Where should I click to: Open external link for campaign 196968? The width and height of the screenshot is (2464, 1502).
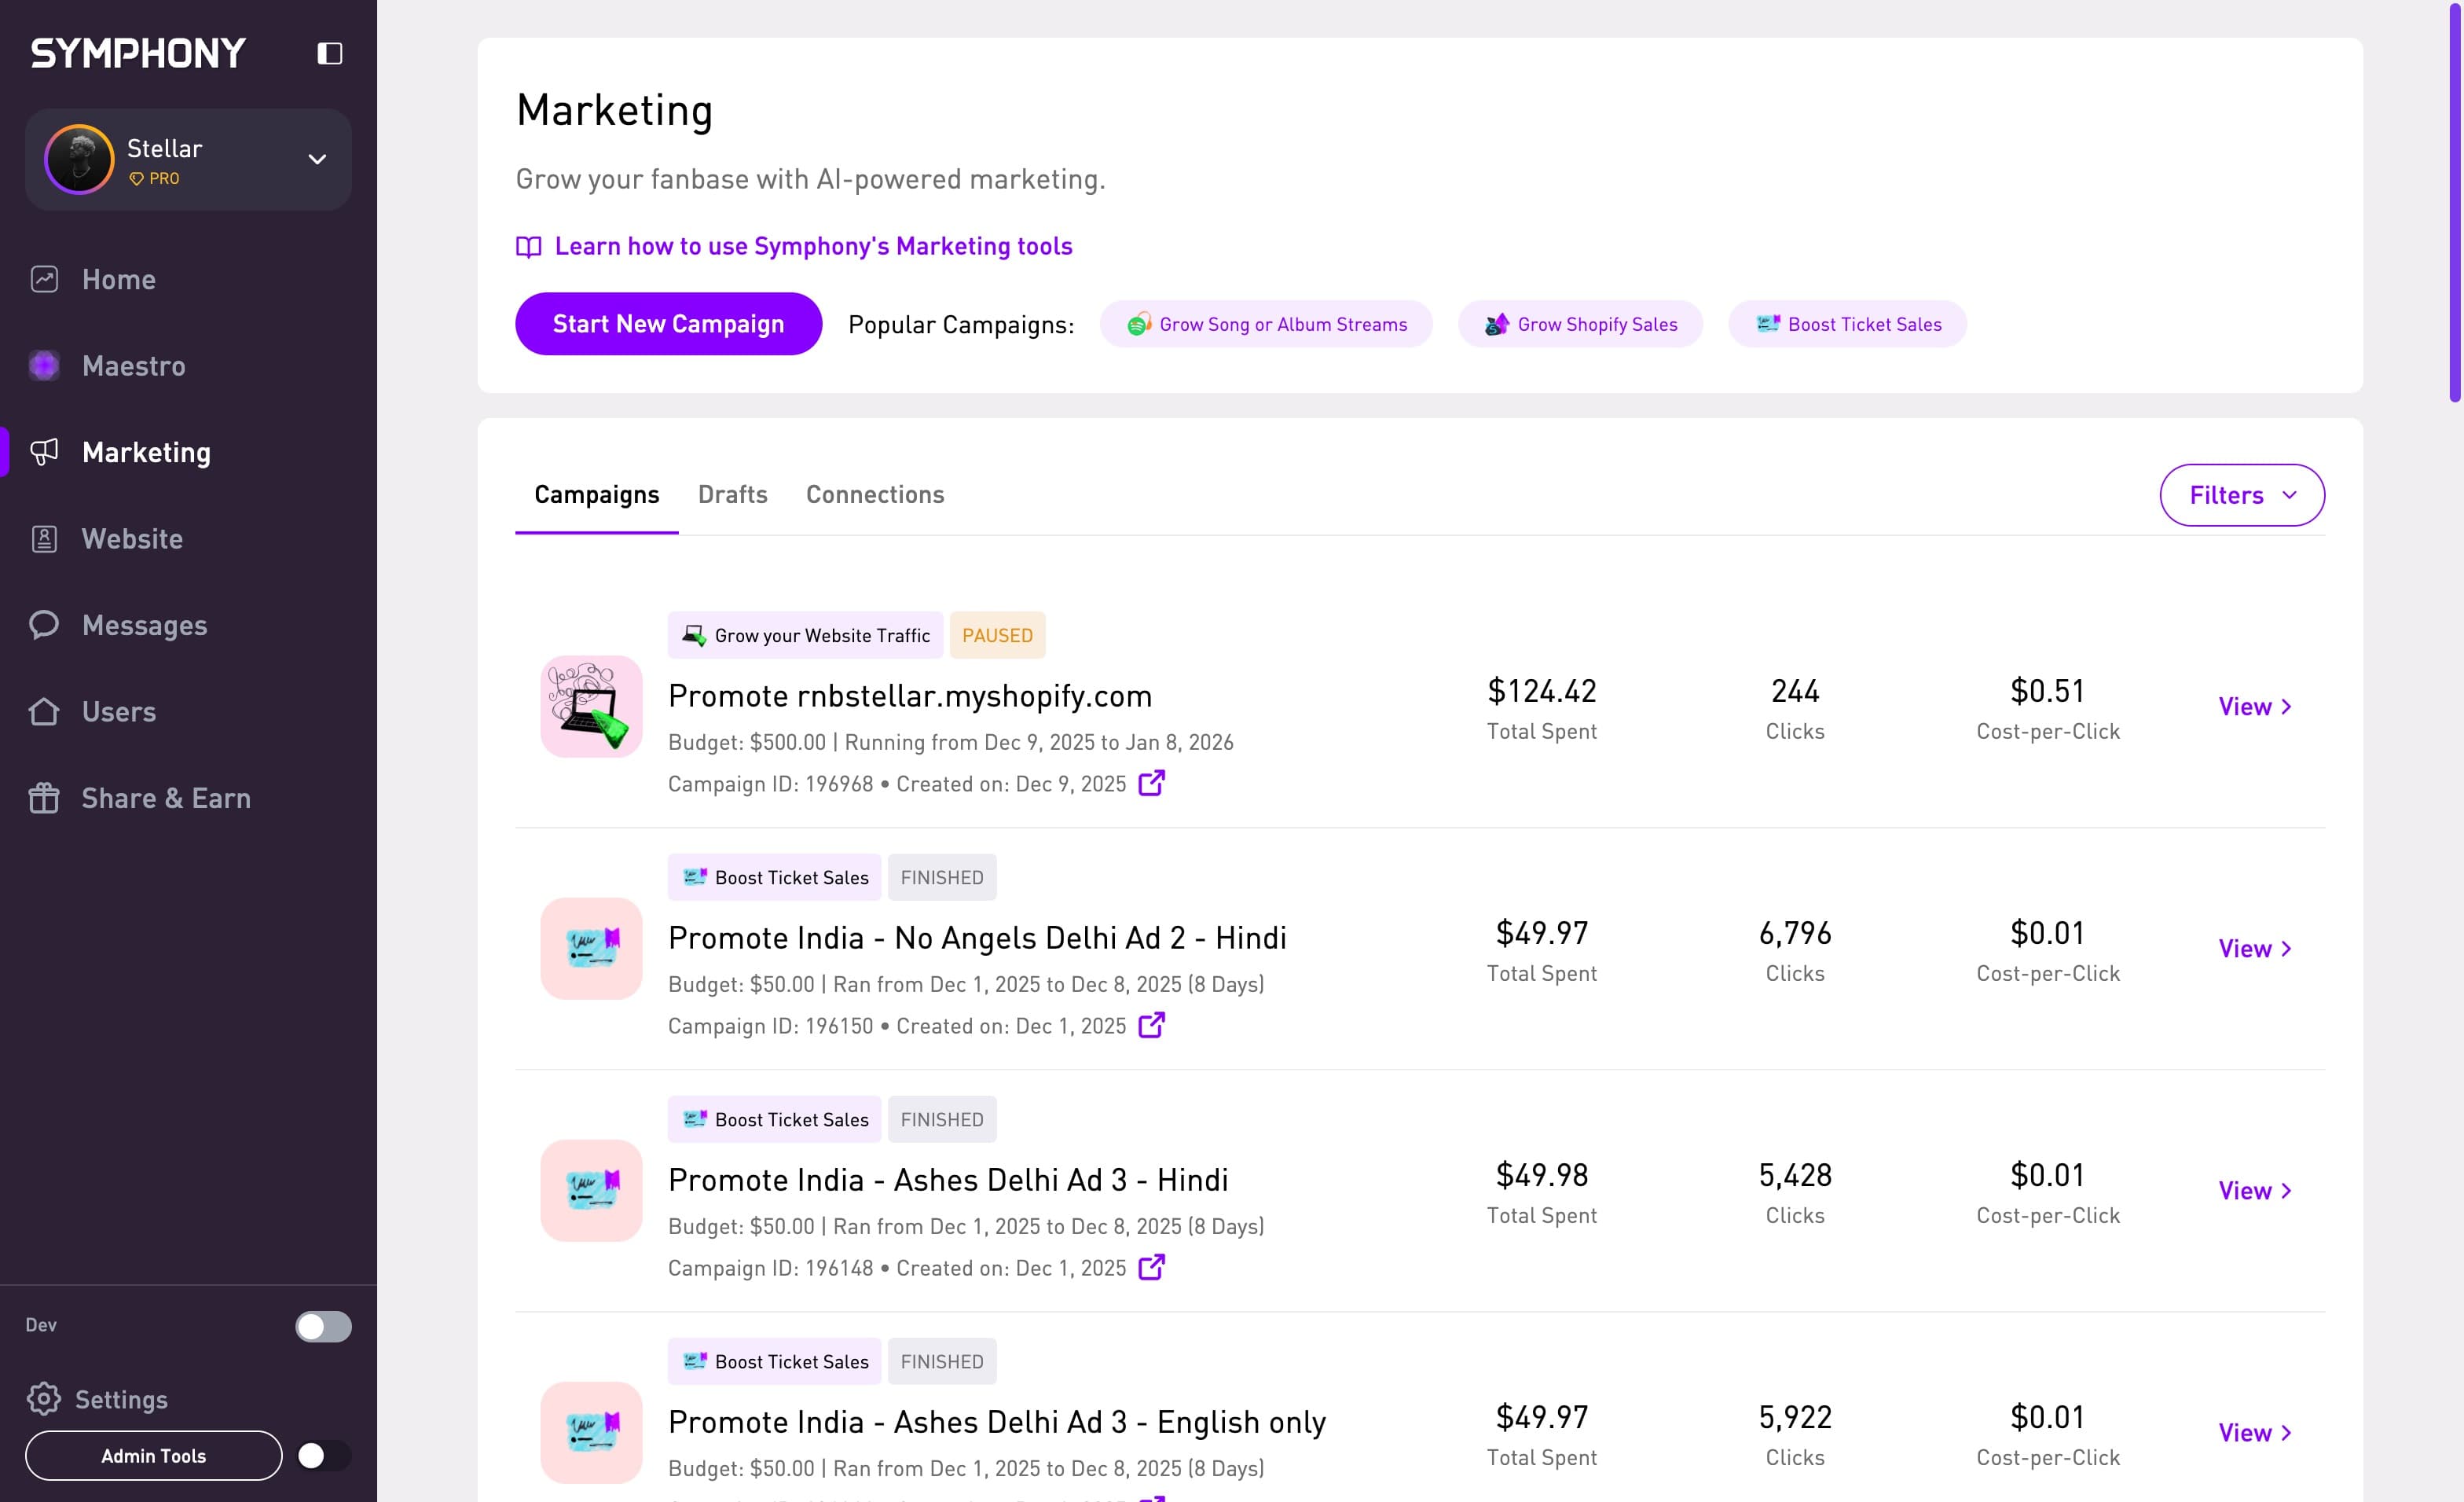[x=1151, y=783]
